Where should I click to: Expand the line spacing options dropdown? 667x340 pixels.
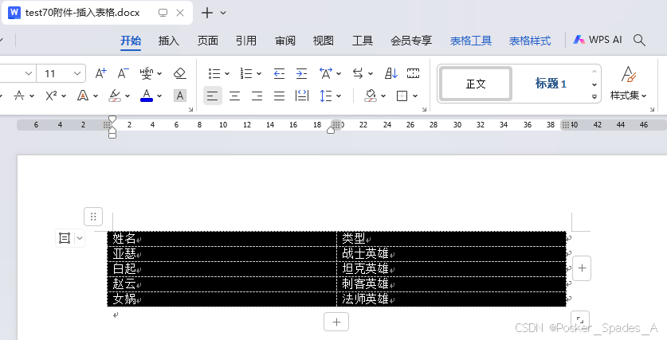pos(339,96)
